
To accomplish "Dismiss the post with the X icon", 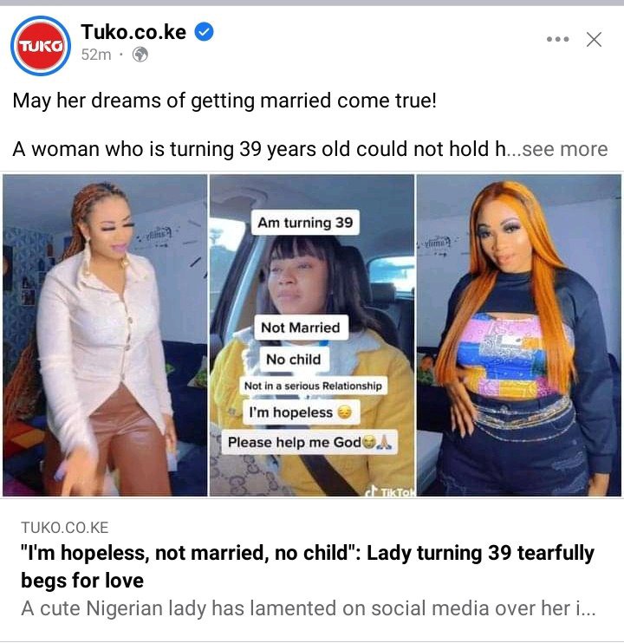I will [594, 40].
